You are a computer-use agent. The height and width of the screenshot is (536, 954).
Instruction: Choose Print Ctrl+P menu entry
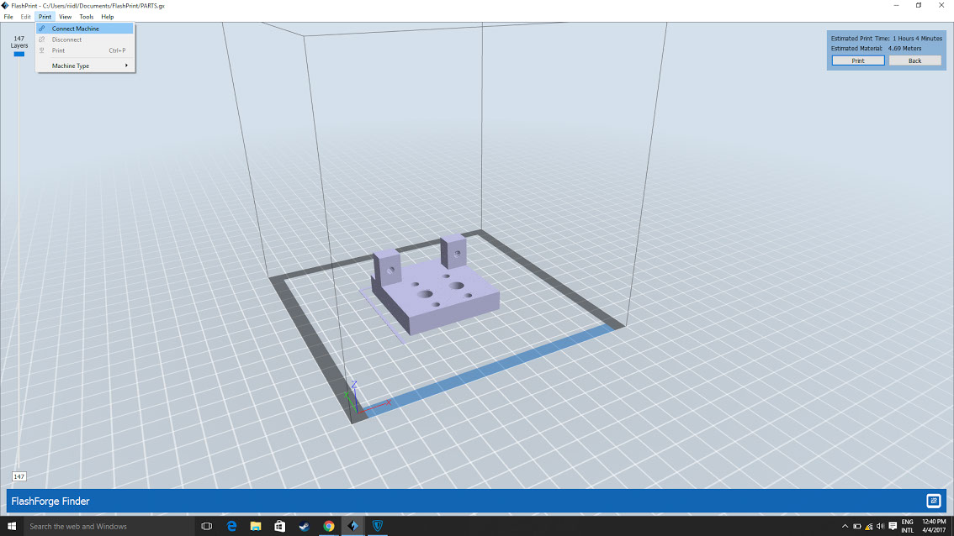pos(85,50)
